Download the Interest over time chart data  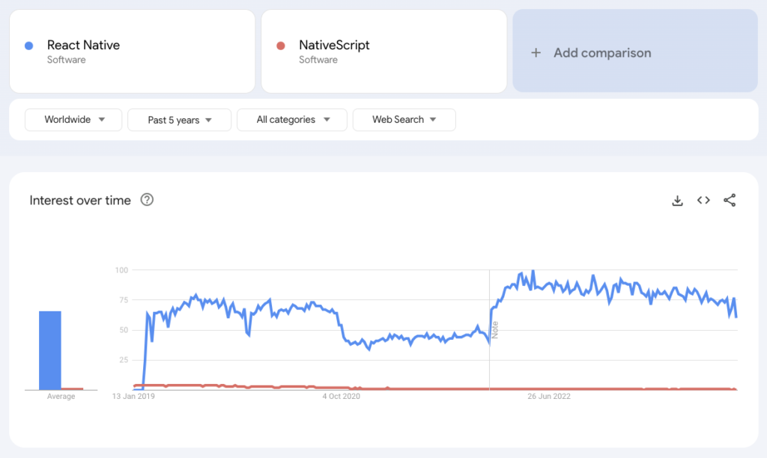click(677, 201)
